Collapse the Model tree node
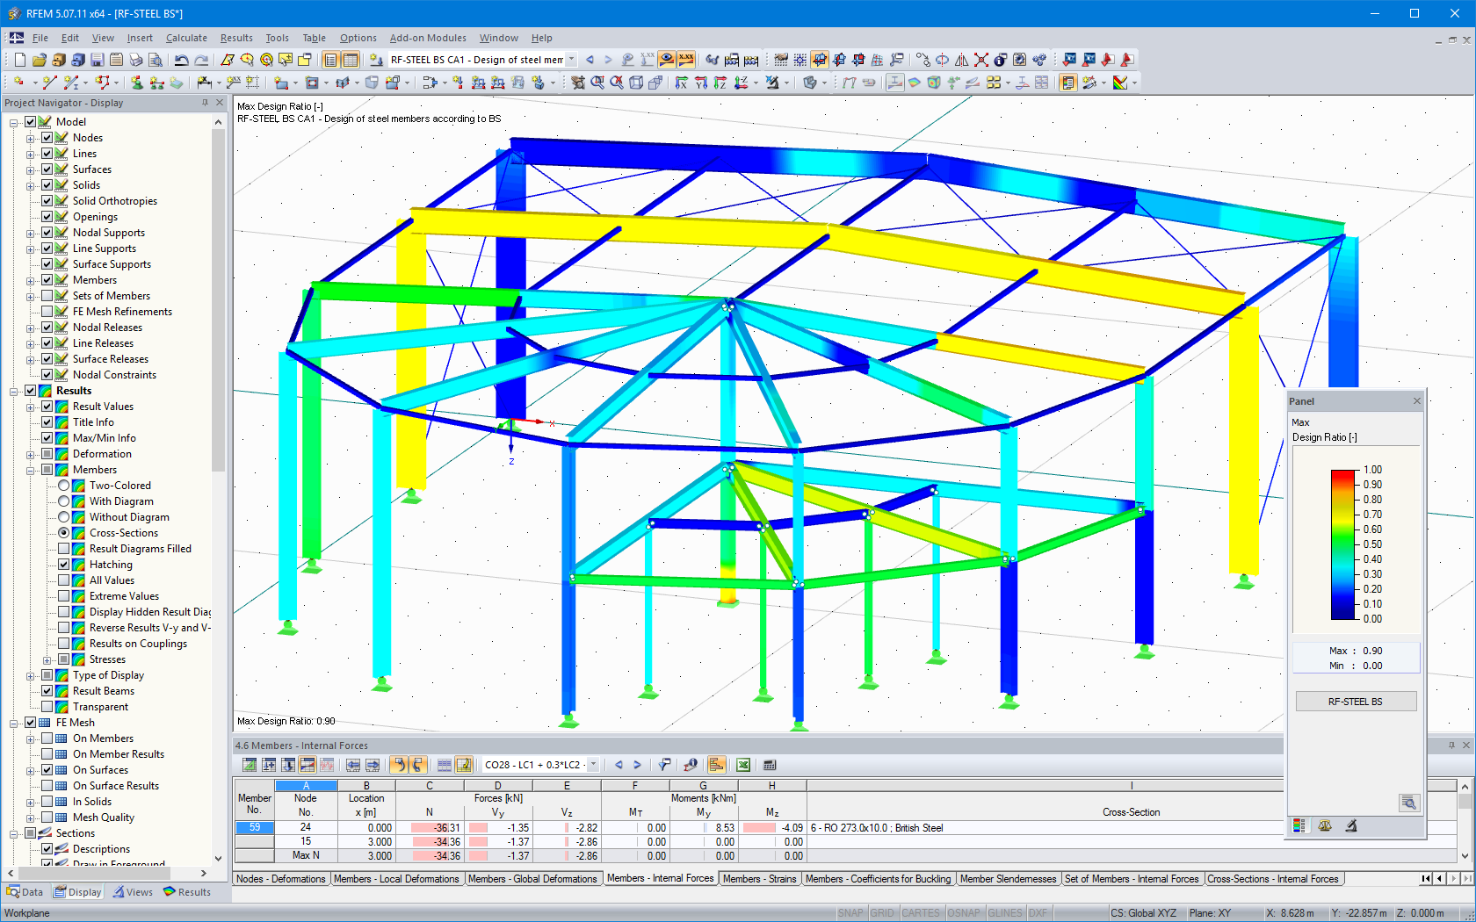Viewport: 1476px width, 922px height. pos(14,122)
